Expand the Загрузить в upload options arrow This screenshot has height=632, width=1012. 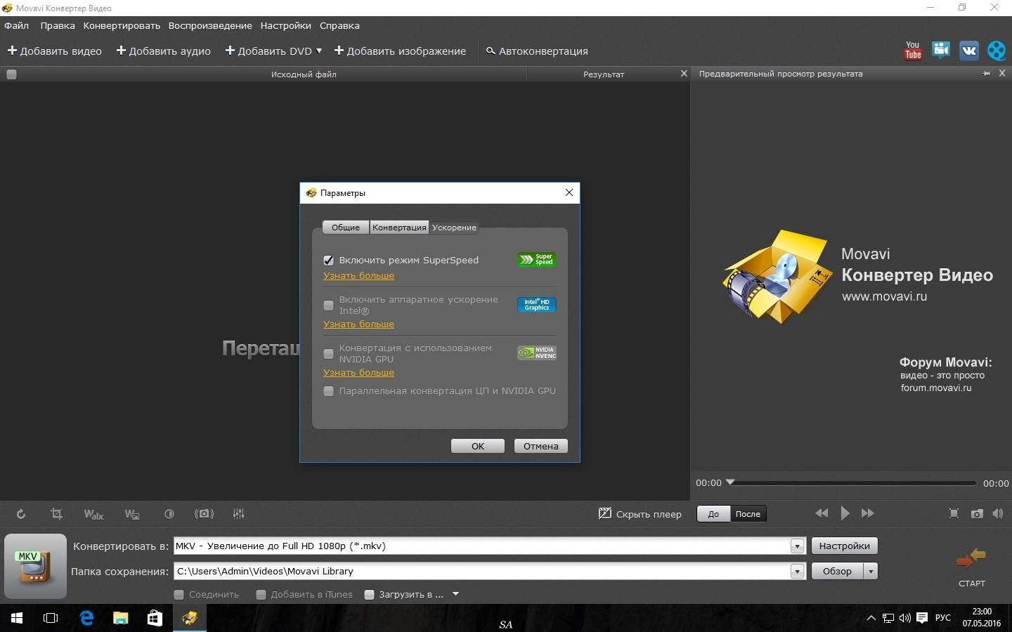pos(455,595)
